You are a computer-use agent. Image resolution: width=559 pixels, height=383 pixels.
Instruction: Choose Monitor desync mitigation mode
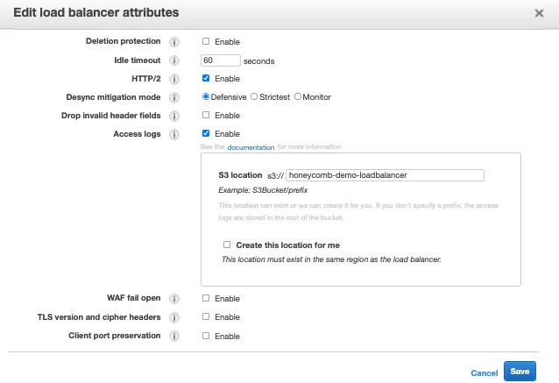click(298, 97)
